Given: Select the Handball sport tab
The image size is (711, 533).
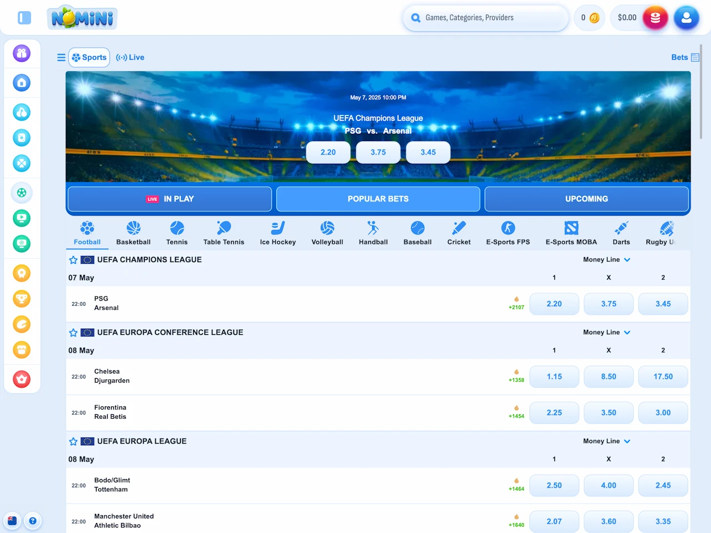Looking at the screenshot, I should pyautogui.click(x=373, y=233).
